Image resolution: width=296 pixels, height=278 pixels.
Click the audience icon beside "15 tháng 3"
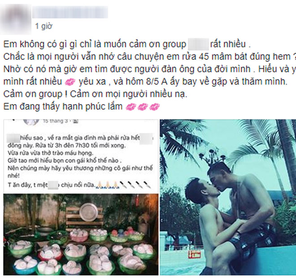[x=75, y=121]
